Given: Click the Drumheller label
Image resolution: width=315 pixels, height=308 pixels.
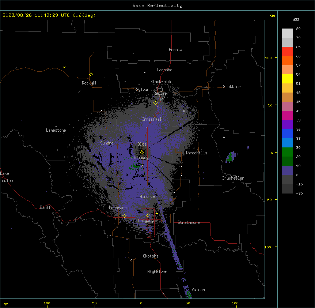Looking at the screenshot, I should click(x=233, y=178).
